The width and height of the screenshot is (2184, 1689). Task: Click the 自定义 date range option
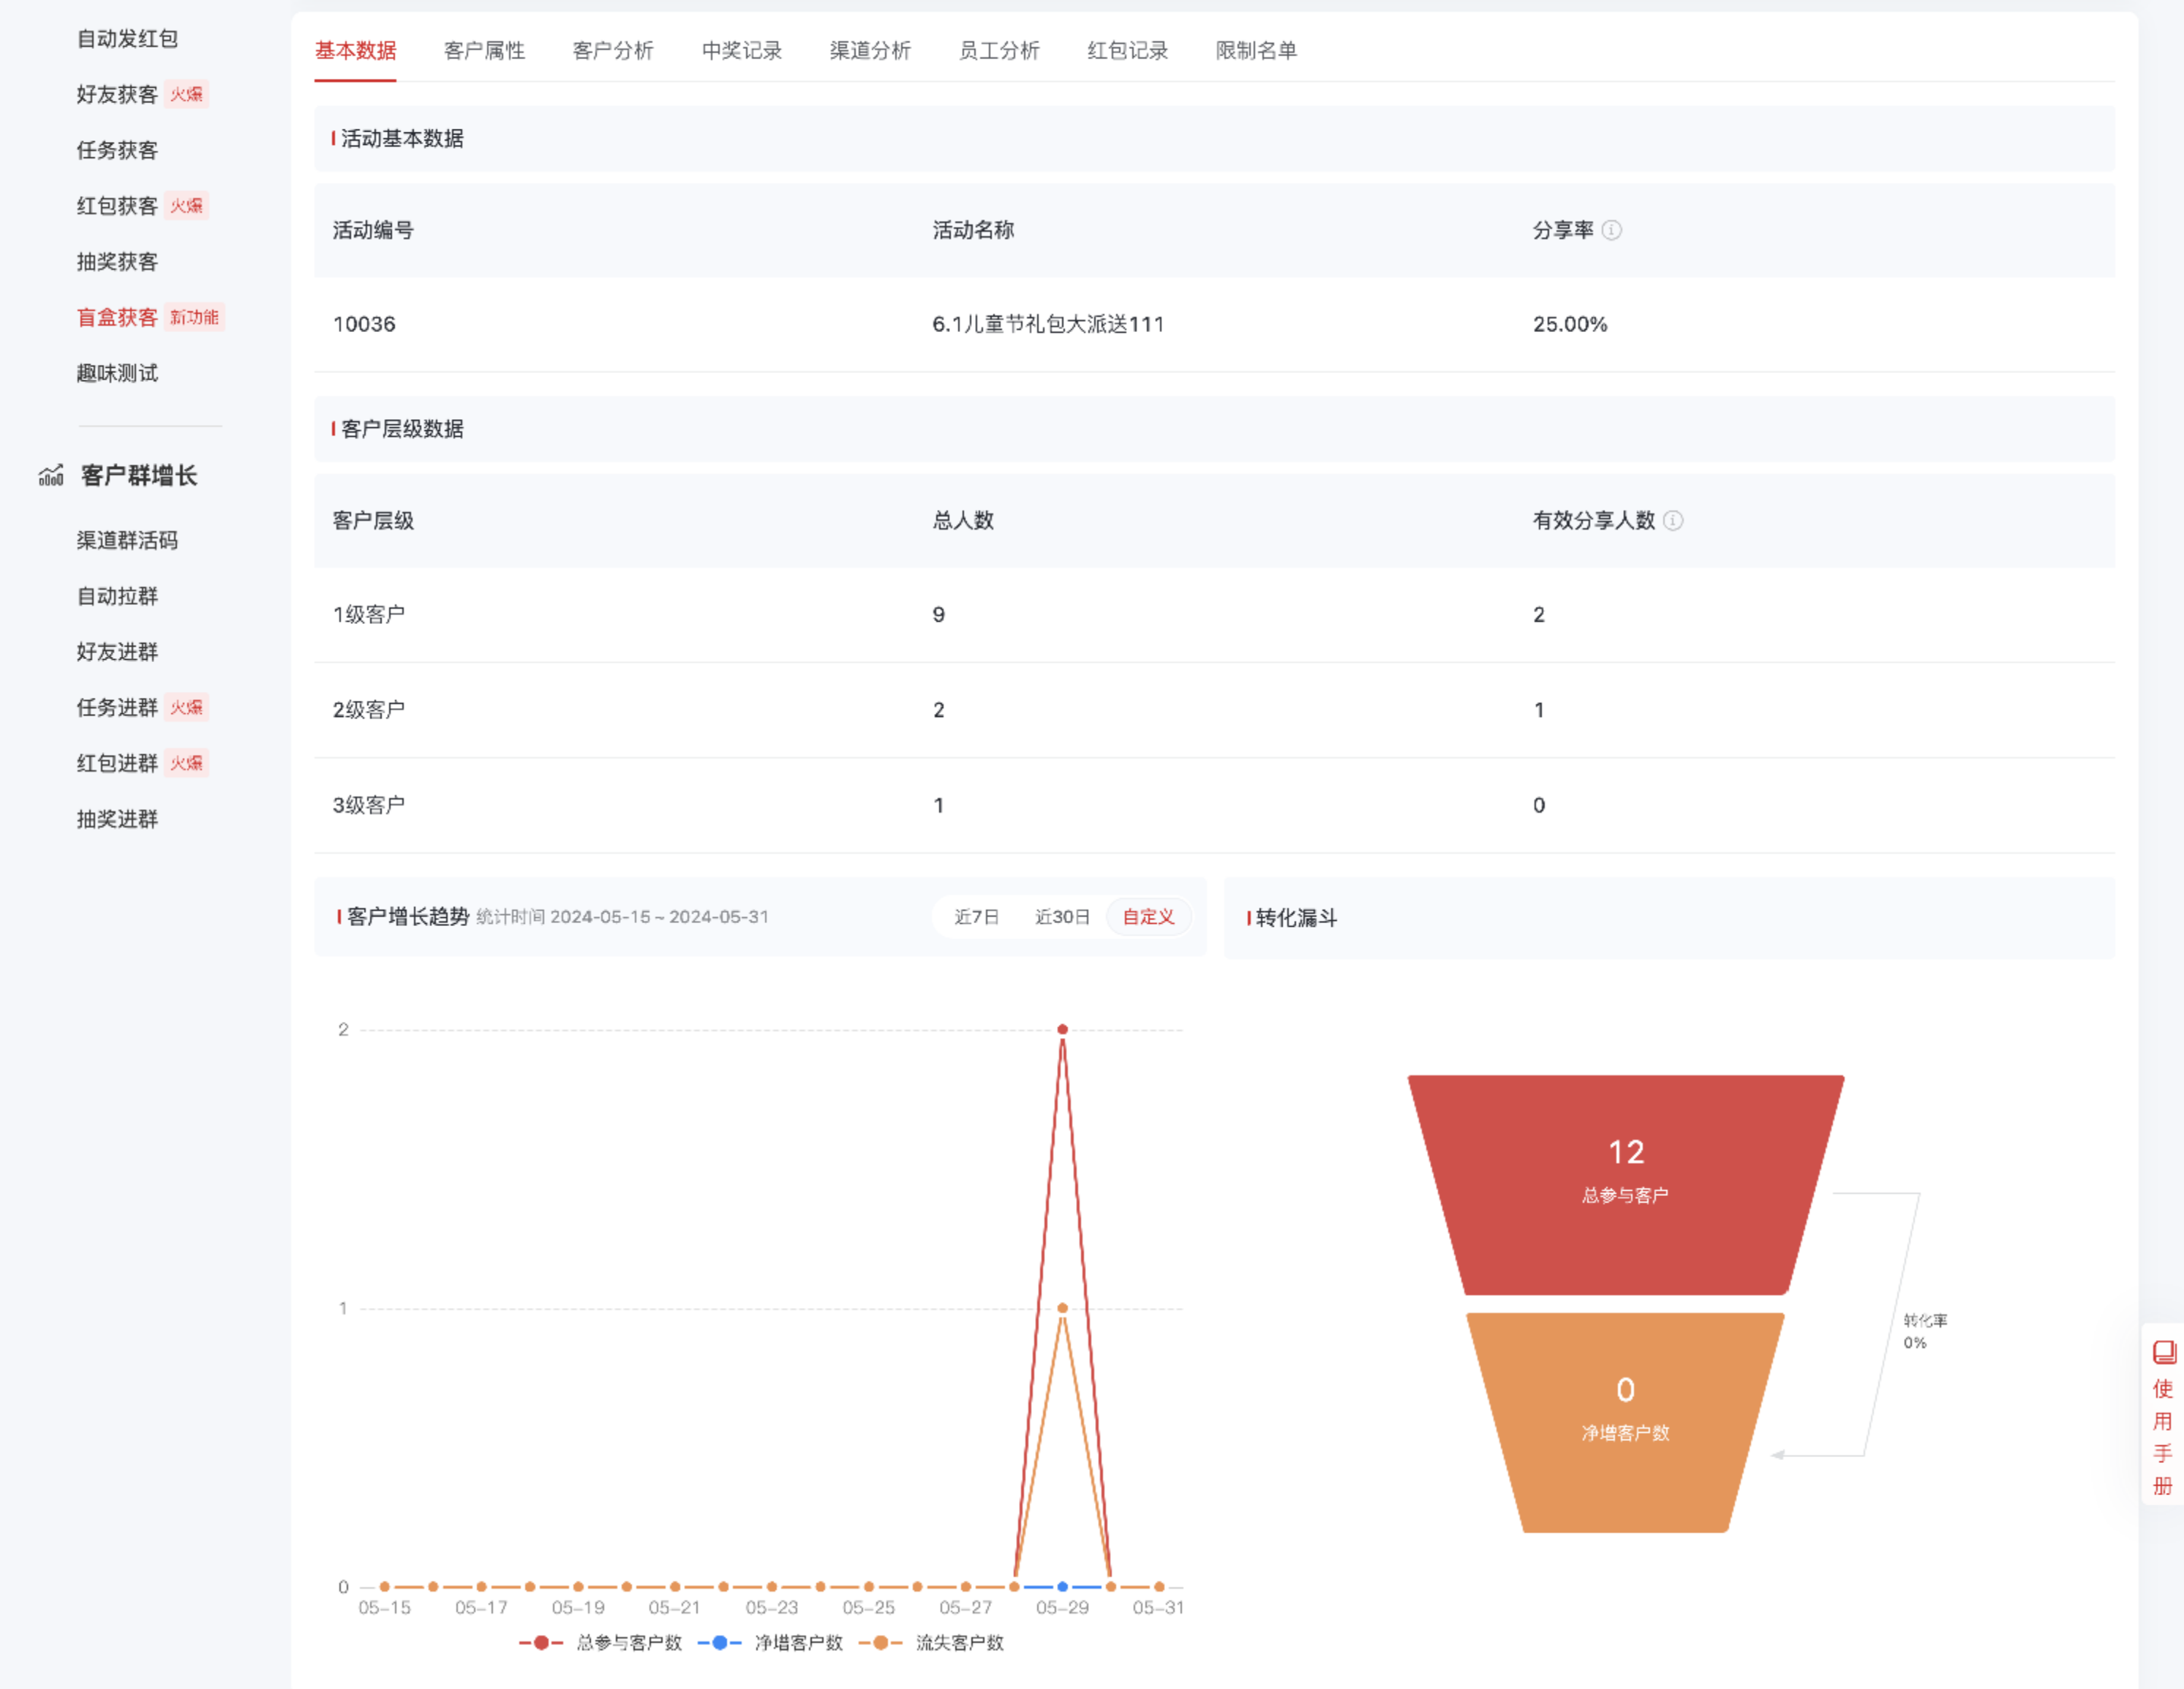[1148, 917]
